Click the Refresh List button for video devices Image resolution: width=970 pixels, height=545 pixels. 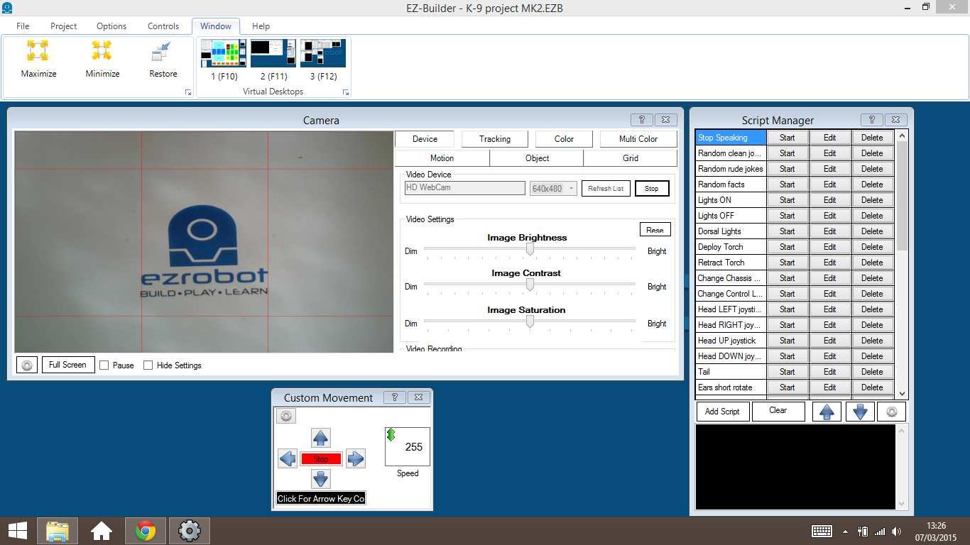[606, 188]
